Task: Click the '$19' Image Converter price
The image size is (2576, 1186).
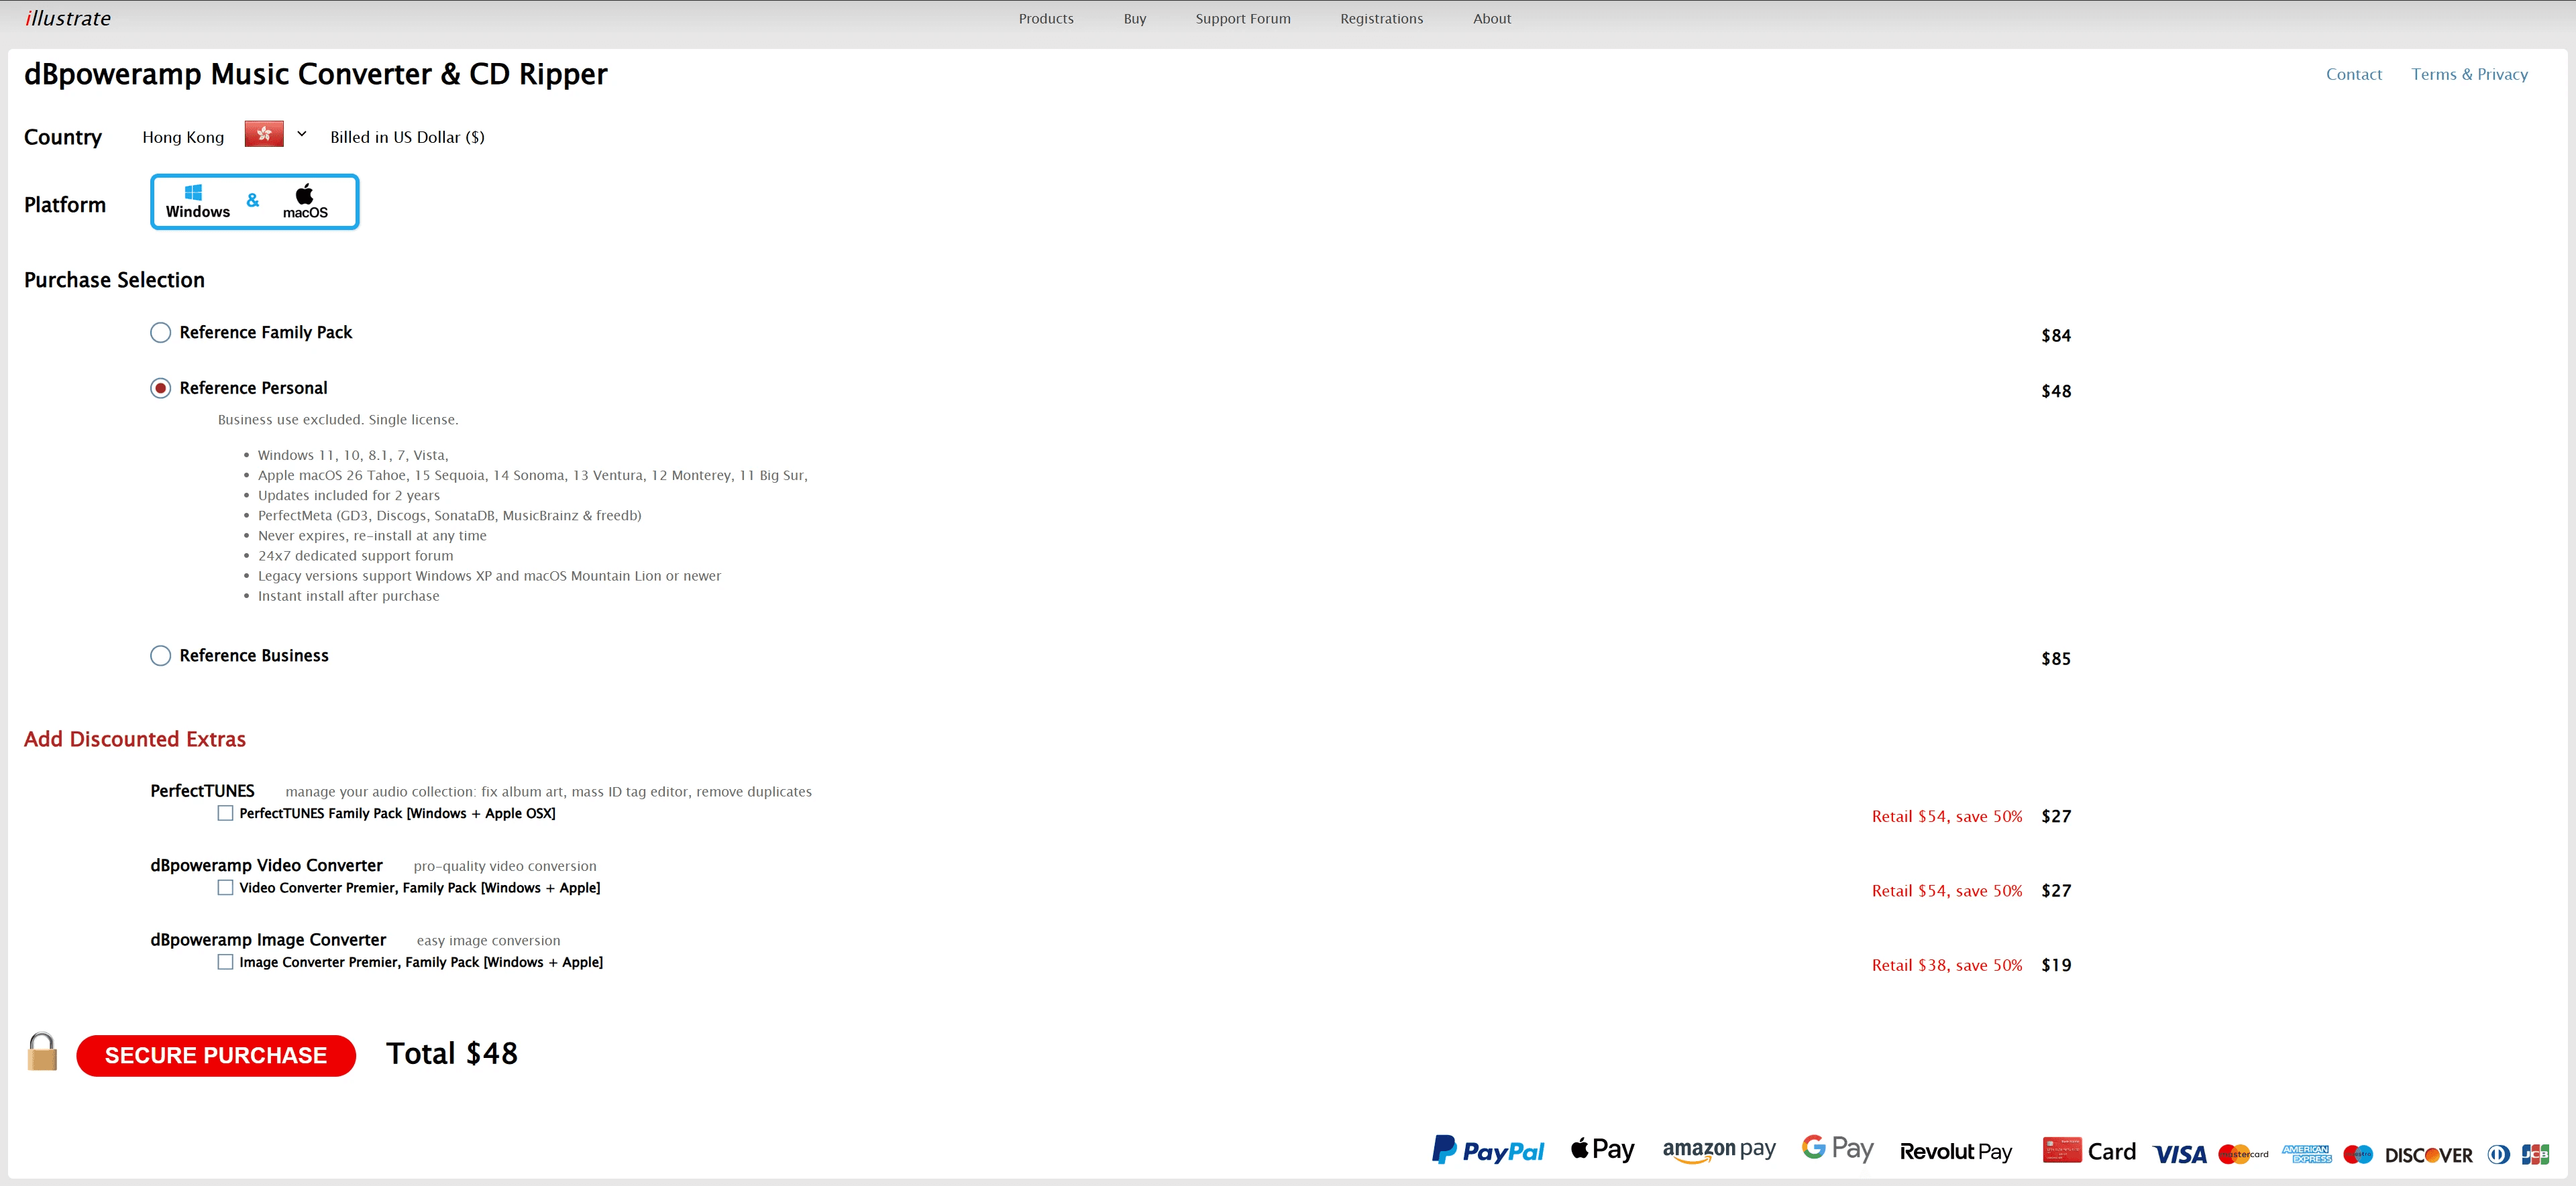Action: tap(2056, 965)
